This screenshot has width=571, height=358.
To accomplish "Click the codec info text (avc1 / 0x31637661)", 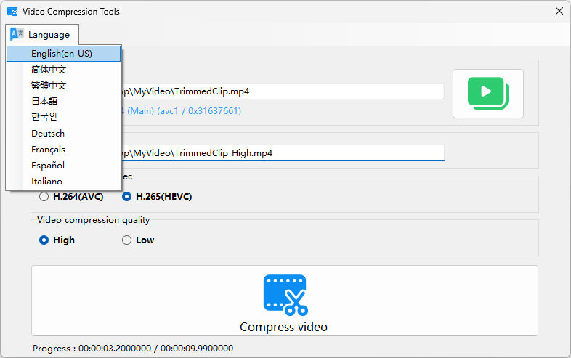I will point(199,110).
